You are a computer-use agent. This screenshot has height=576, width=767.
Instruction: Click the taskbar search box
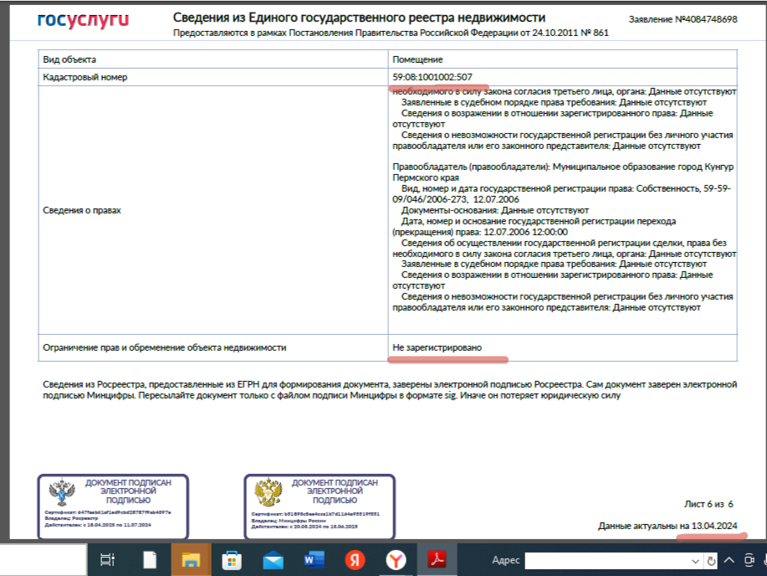coord(43,560)
